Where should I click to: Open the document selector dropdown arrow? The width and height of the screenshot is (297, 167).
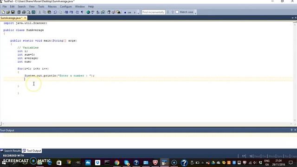tap(292, 18)
